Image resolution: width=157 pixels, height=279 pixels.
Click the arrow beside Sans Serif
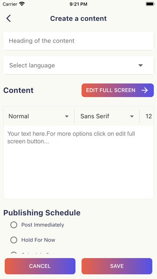click(x=132, y=116)
